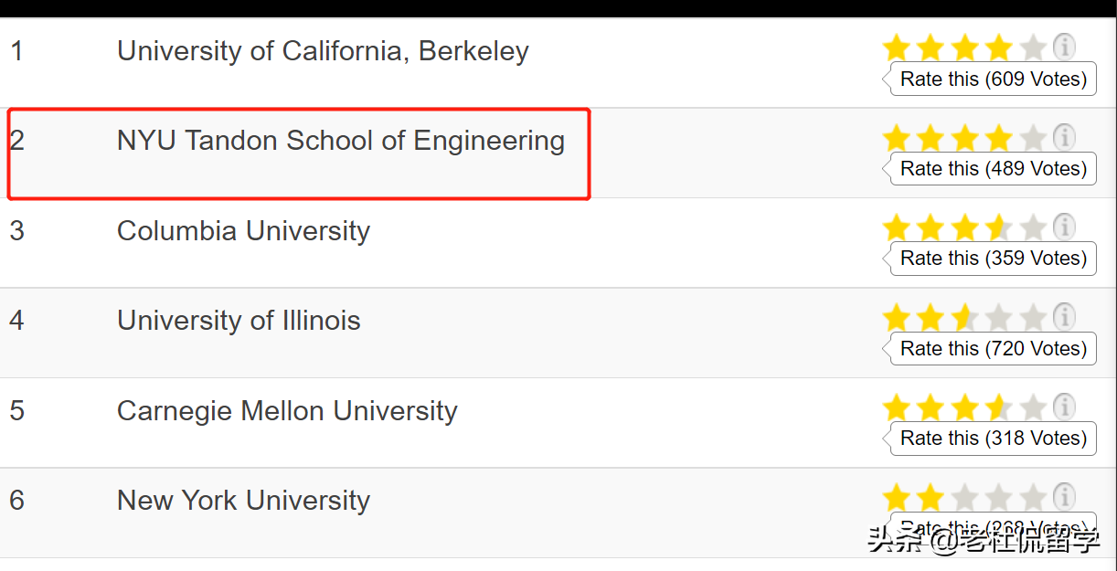Give NYU Tandon a one-star rating
This screenshot has width=1117, height=571.
tap(897, 138)
